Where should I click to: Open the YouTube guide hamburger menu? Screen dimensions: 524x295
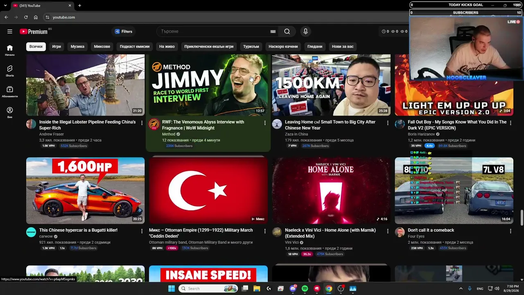[10, 32]
